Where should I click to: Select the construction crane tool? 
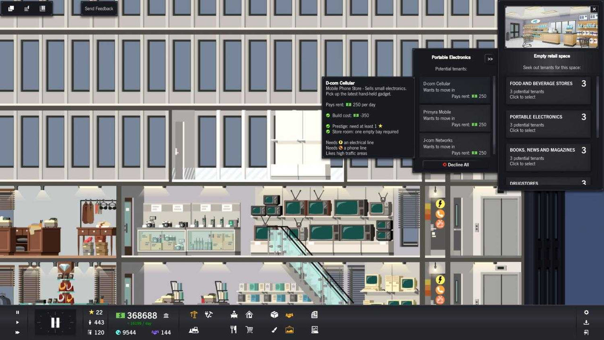[194, 314]
